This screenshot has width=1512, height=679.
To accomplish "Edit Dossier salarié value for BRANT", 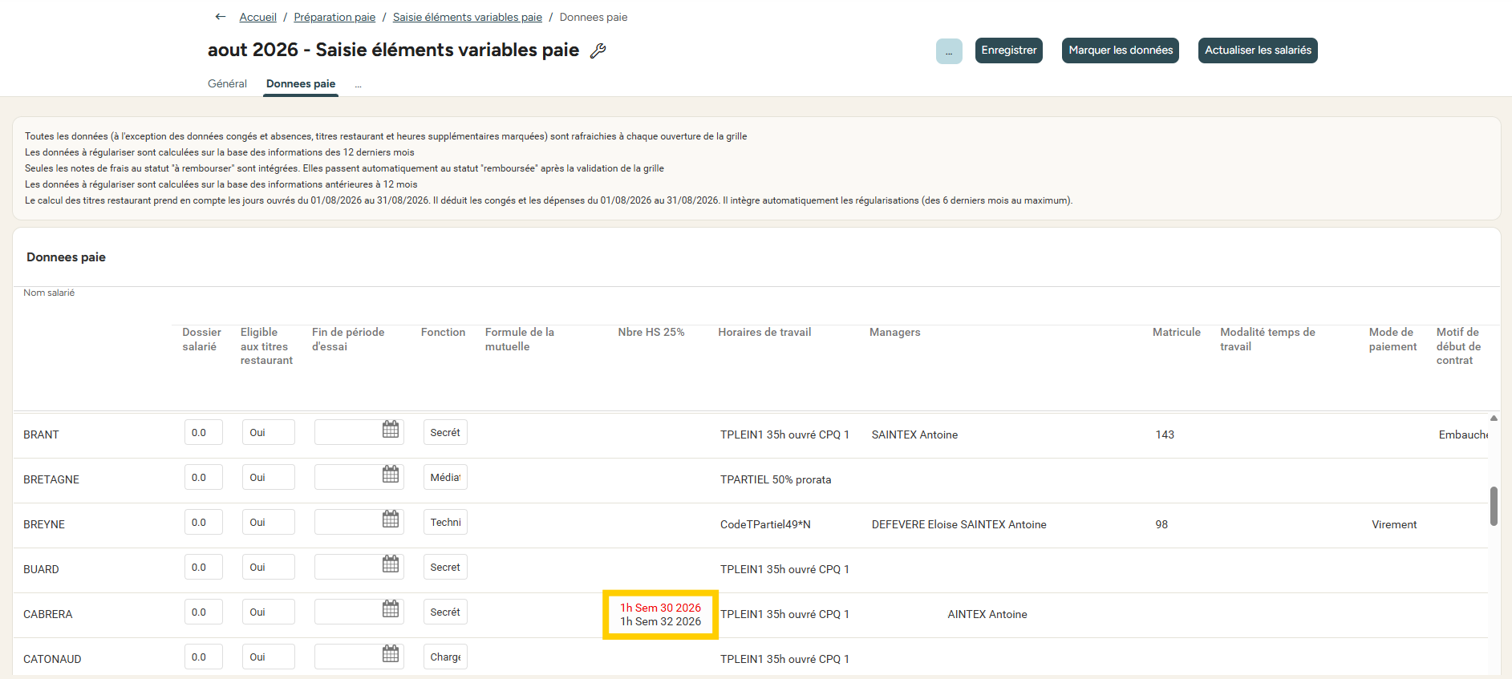I will coord(204,432).
